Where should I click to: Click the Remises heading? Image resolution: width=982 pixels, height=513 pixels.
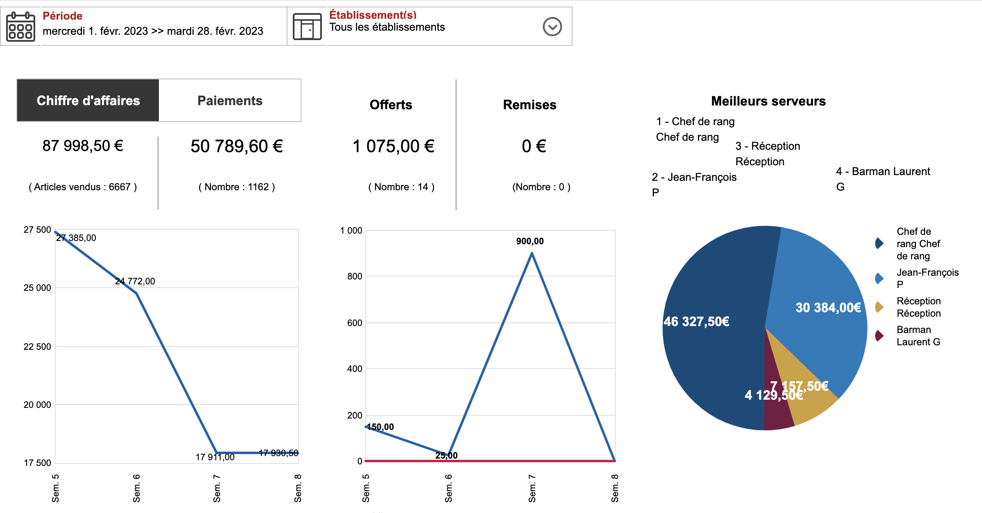pos(529,105)
